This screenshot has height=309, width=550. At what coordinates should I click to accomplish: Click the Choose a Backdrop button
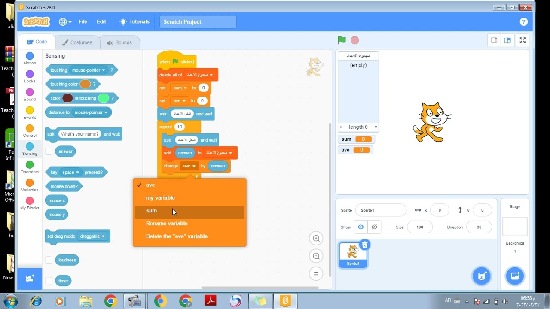click(515, 276)
